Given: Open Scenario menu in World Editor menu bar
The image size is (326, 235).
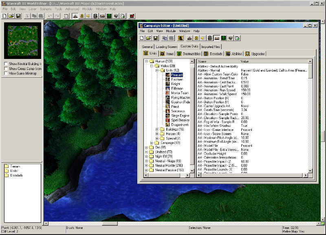Looking at the screenshot, I should (x=46, y=9).
